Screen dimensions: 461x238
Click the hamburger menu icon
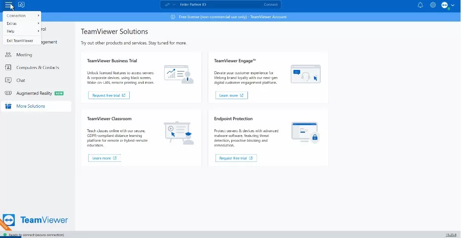(9, 5)
